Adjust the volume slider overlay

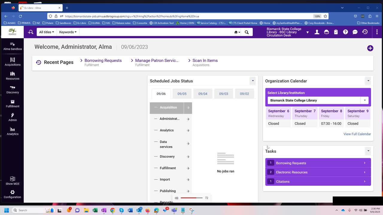(x=191, y=198)
